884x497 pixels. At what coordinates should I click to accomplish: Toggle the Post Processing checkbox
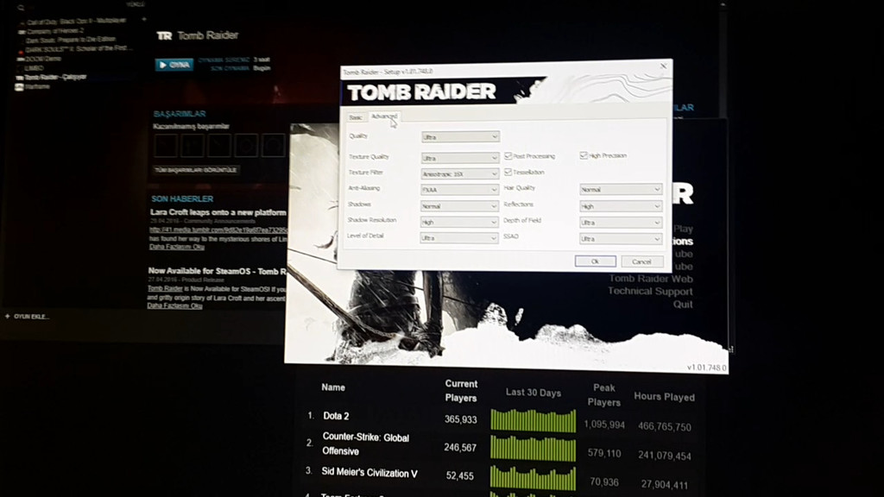tap(508, 155)
